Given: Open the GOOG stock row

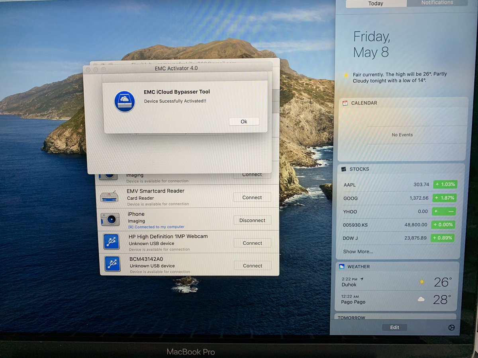Looking at the screenshot, I should pyautogui.click(x=400, y=198).
